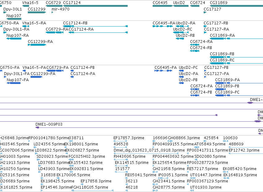Viewport: 263px width, 192px height.
Task: Select the UbcD2-PB protein label
Action: tap(188, 80)
